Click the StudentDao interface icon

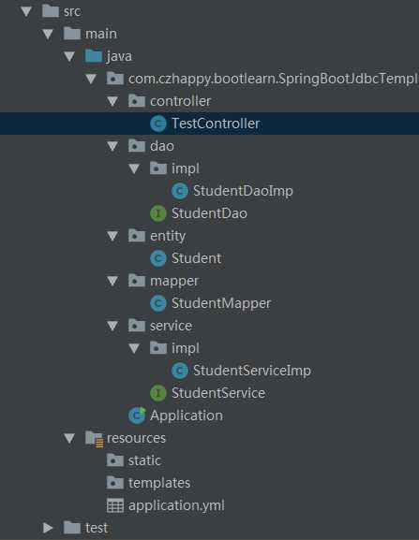[x=158, y=213]
